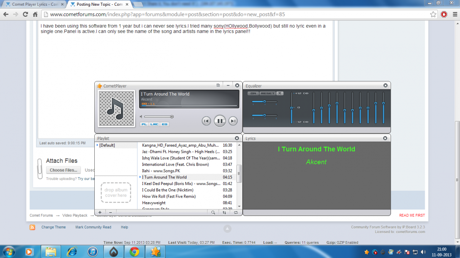
Task: Select song Kangna_HD_Fareed_Ayaz_amp_Abu_Muh
Action: coord(187,145)
